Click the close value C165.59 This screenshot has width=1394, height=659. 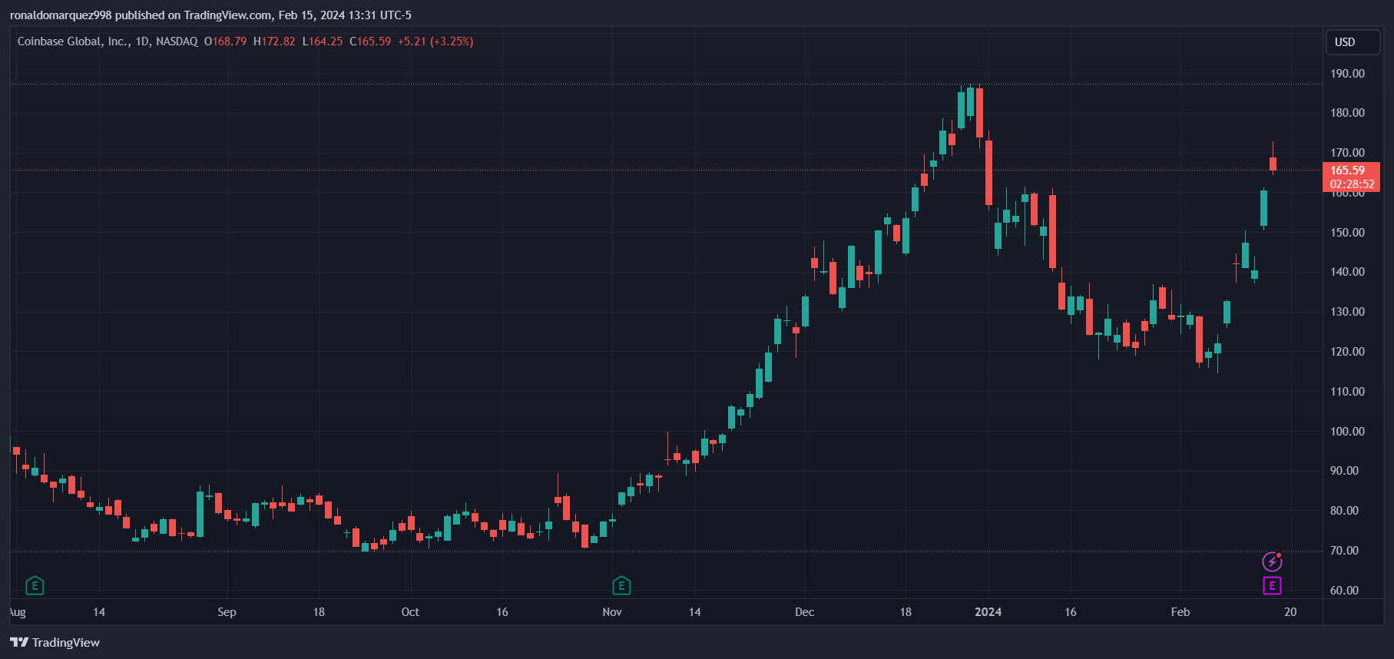click(370, 41)
